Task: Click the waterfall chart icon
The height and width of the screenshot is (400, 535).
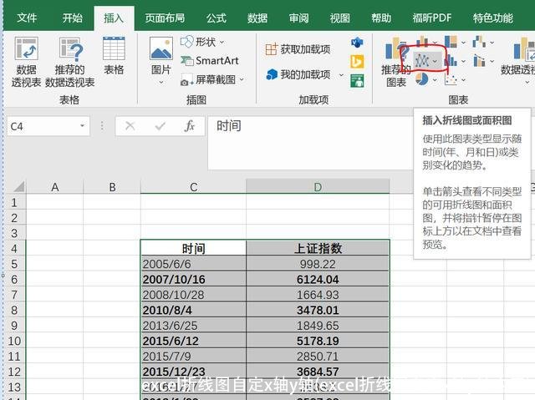Action: [x=479, y=42]
